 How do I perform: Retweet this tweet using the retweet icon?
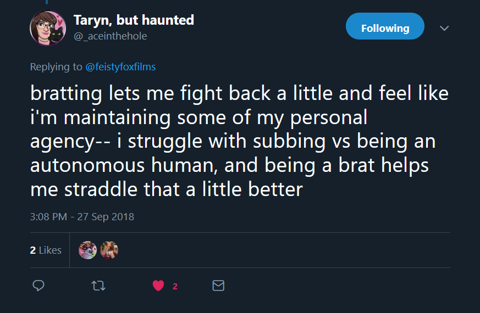(x=98, y=286)
